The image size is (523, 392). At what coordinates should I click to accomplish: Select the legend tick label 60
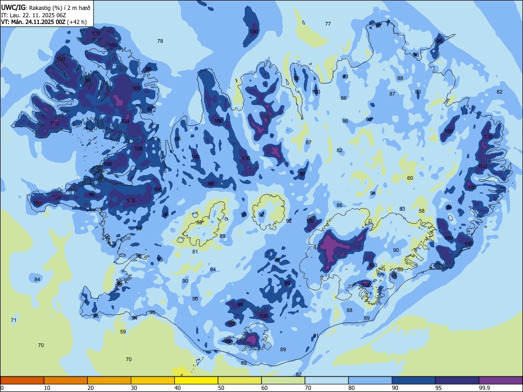coord(265,388)
